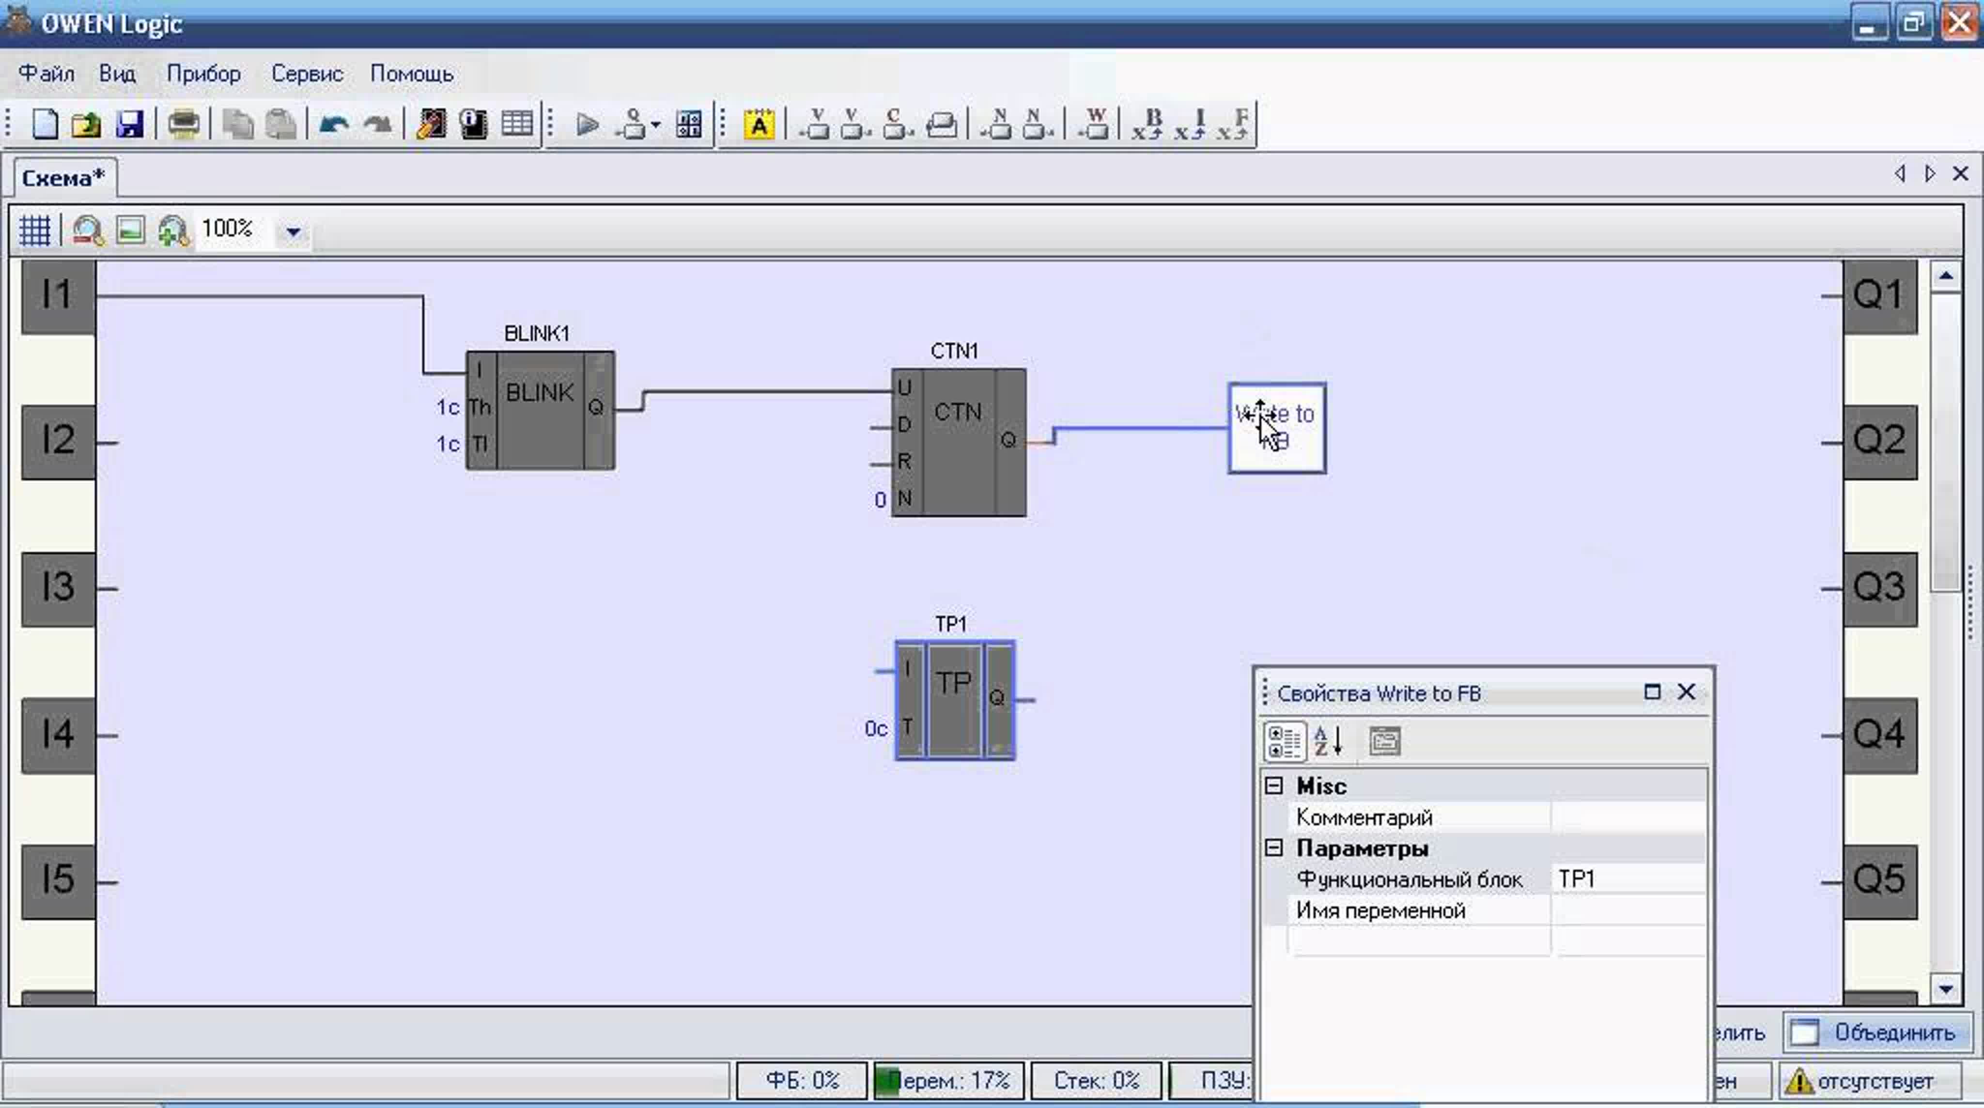Toggle the grid display on canvas
The image size is (1984, 1108).
point(35,230)
